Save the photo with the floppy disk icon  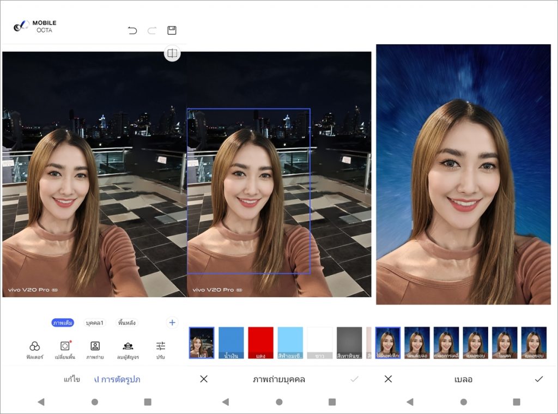(x=172, y=31)
